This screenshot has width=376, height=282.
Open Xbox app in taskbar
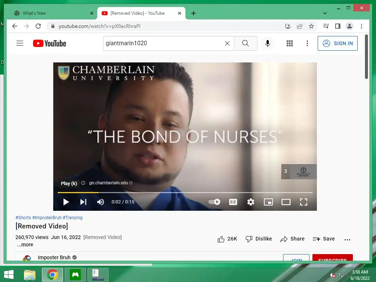(x=75, y=275)
